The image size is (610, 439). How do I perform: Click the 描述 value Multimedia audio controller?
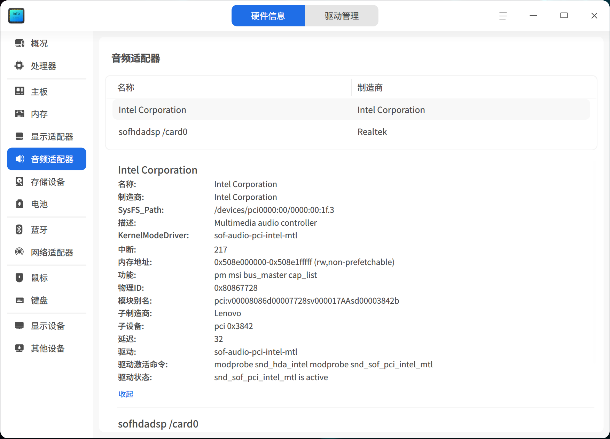pos(265,223)
